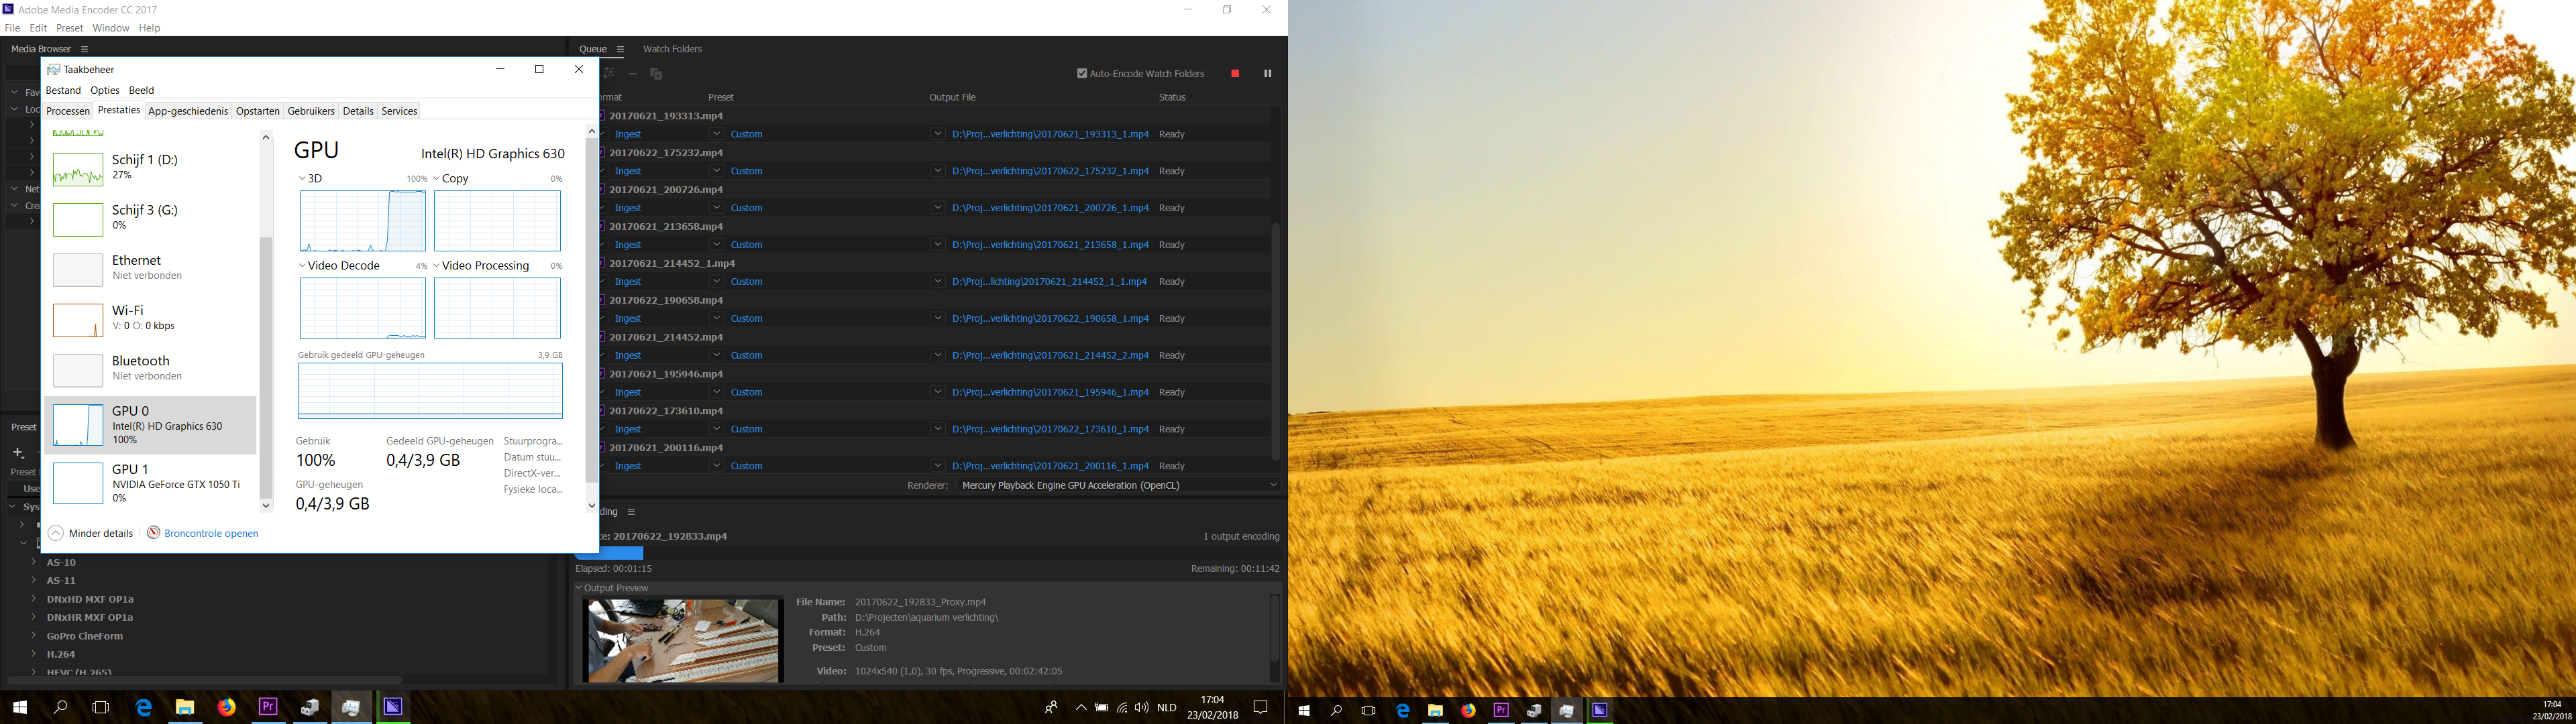The image size is (2576, 724).
Task: Click the Remove (minus) icon in the Queue toolbar
Action: (x=632, y=74)
